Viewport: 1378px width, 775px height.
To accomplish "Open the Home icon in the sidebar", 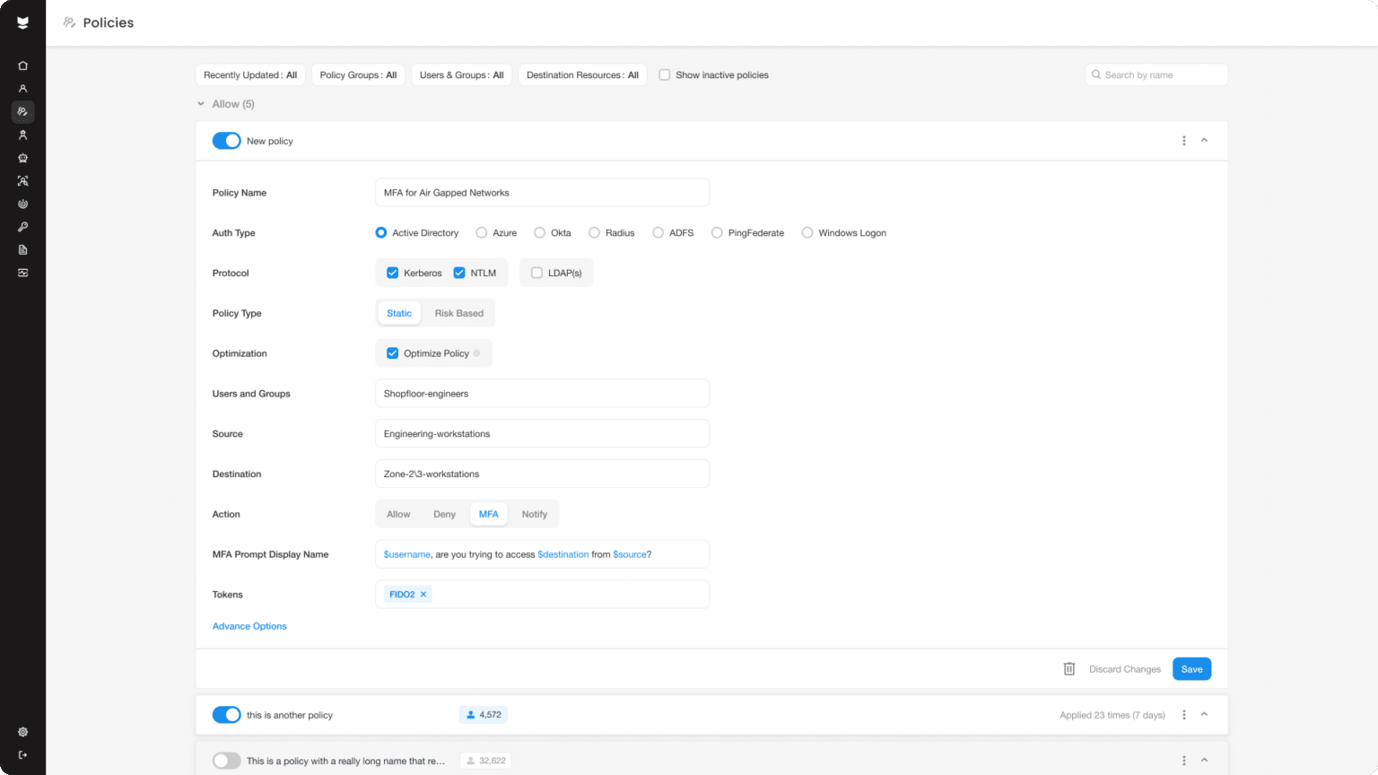I will 22,65.
